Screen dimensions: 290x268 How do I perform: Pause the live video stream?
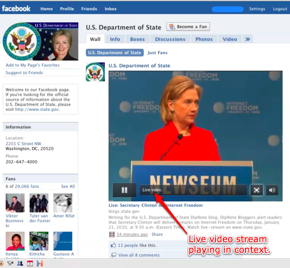click(125, 190)
